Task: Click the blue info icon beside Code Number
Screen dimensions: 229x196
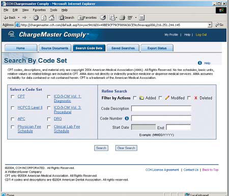Action: point(127,119)
